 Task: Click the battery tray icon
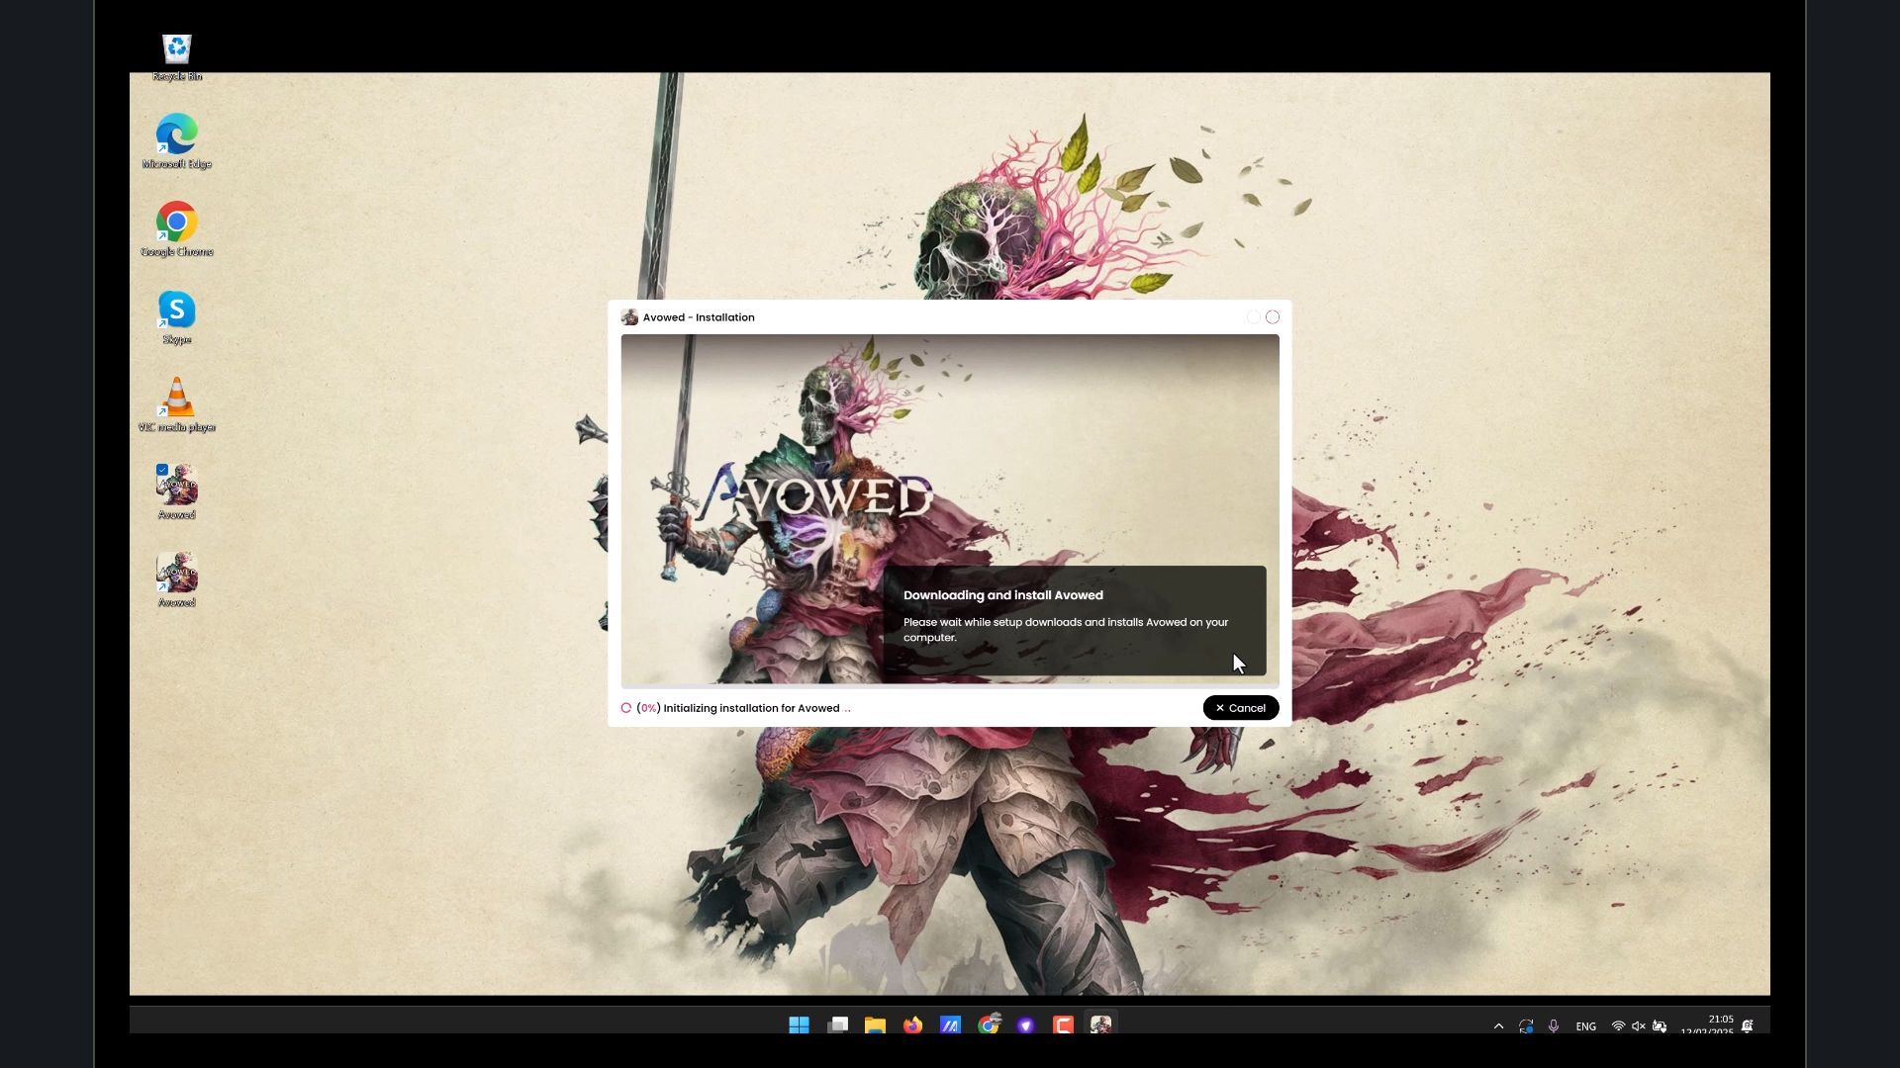pyautogui.click(x=1660, y=1026)
